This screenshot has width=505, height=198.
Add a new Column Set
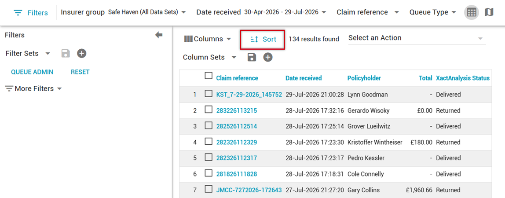coord(268,57)
